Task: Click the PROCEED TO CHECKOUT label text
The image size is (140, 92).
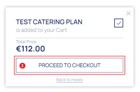Action: (70, 65)
